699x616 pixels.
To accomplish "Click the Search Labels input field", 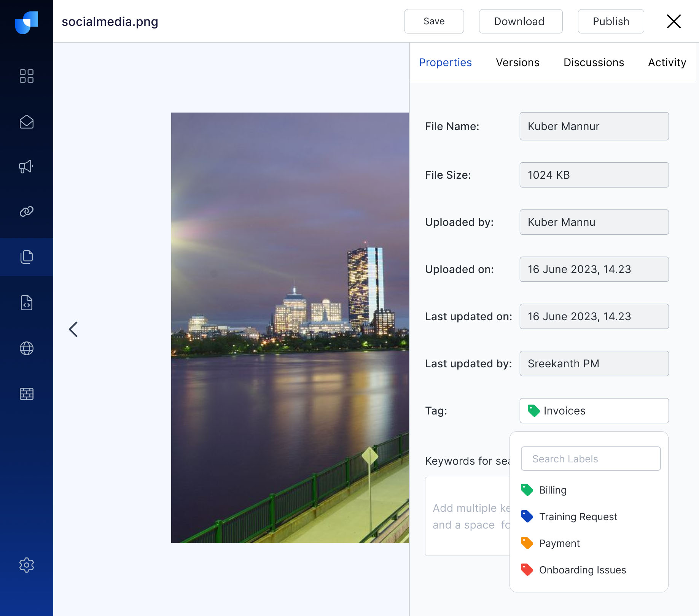I will 591,459.
